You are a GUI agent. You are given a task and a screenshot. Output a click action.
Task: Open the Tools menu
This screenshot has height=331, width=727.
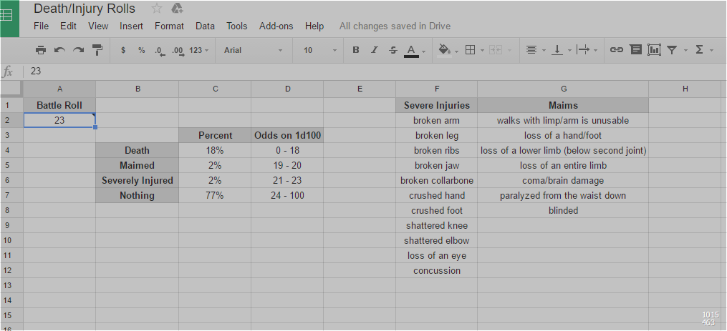coord(236,26)
